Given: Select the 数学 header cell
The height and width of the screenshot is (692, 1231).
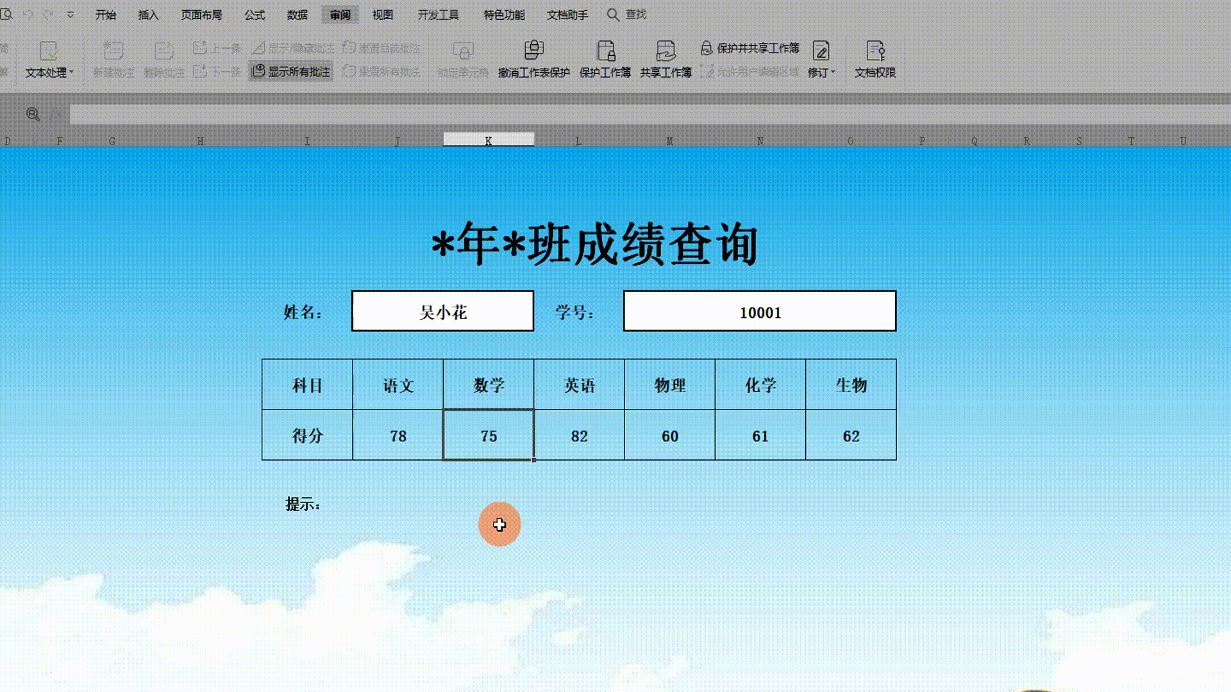Looking at the screenshot, I should [489, 384].
